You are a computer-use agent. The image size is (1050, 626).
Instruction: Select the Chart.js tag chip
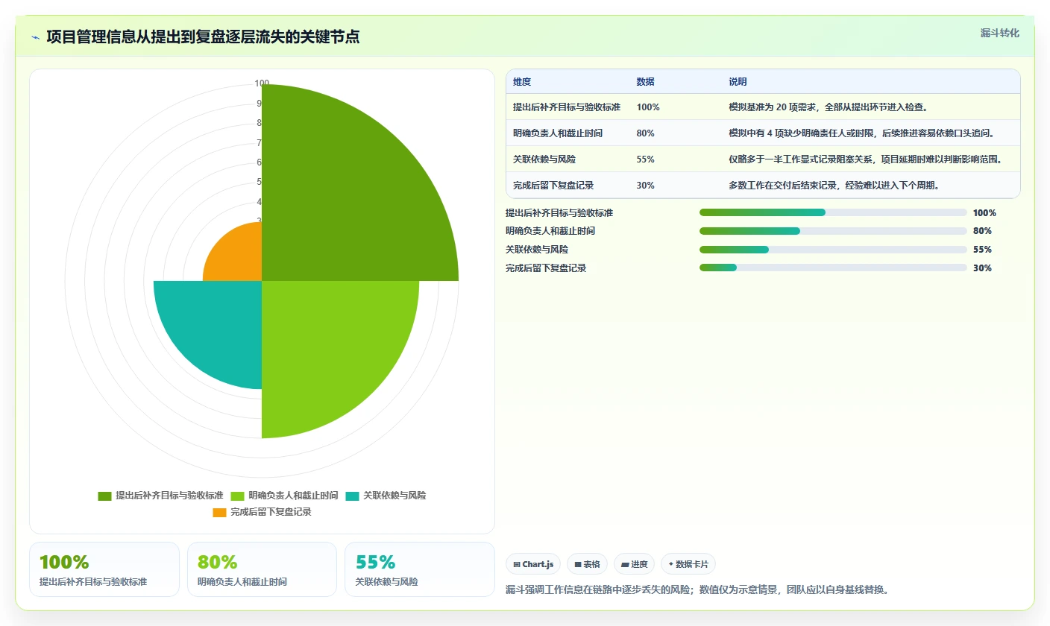tap(533, 564)
